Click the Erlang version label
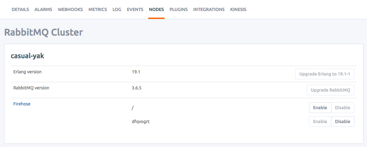The image size is (367, 147). [27, 72]
